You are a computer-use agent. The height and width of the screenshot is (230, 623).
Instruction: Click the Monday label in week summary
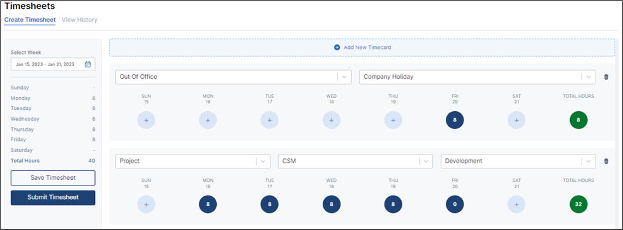[20, 98]
